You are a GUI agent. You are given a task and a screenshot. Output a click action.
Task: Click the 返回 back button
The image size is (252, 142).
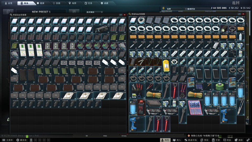pos(236,3)
